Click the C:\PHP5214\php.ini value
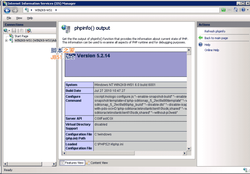The height and width of the screenshot is (174, 250). tap(109, 144)
